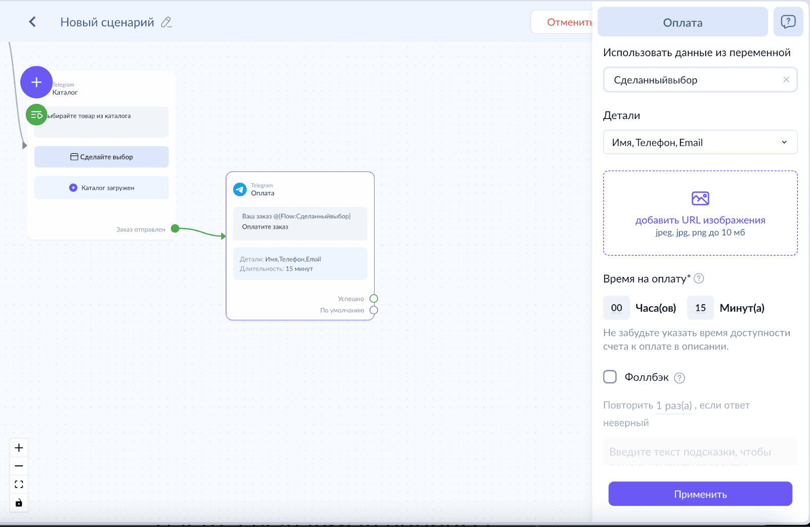
Task: Click the Ваш заказ message text
Action: 296,216
